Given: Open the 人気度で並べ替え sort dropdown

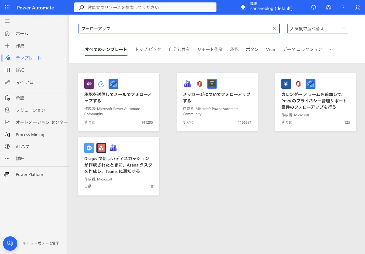Looking at the screenshot, I should 318,29.
